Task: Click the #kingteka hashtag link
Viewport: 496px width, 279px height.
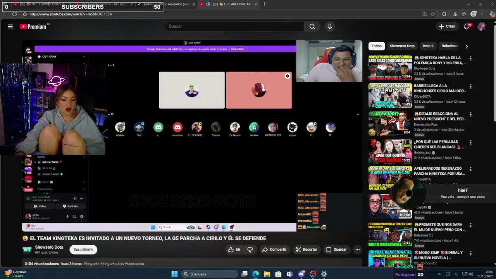Action: pos(91,264)
